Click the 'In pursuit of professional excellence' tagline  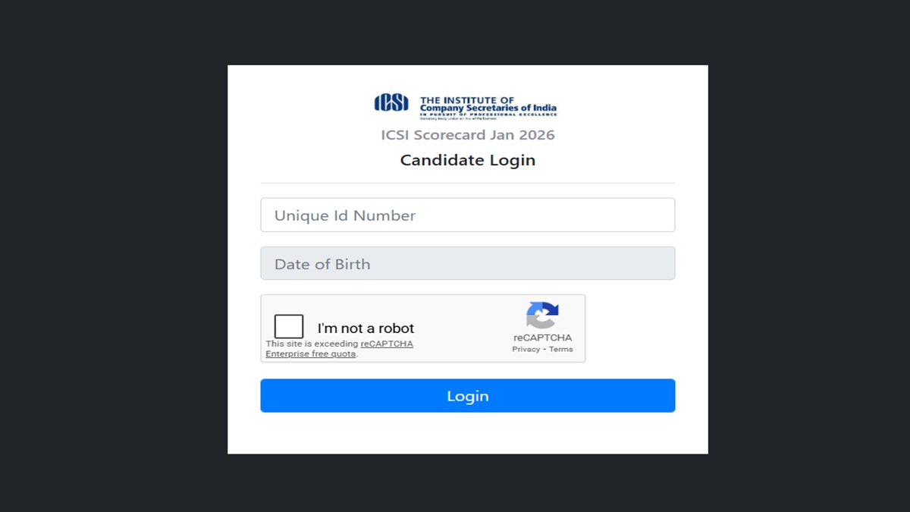pos(488,115)
